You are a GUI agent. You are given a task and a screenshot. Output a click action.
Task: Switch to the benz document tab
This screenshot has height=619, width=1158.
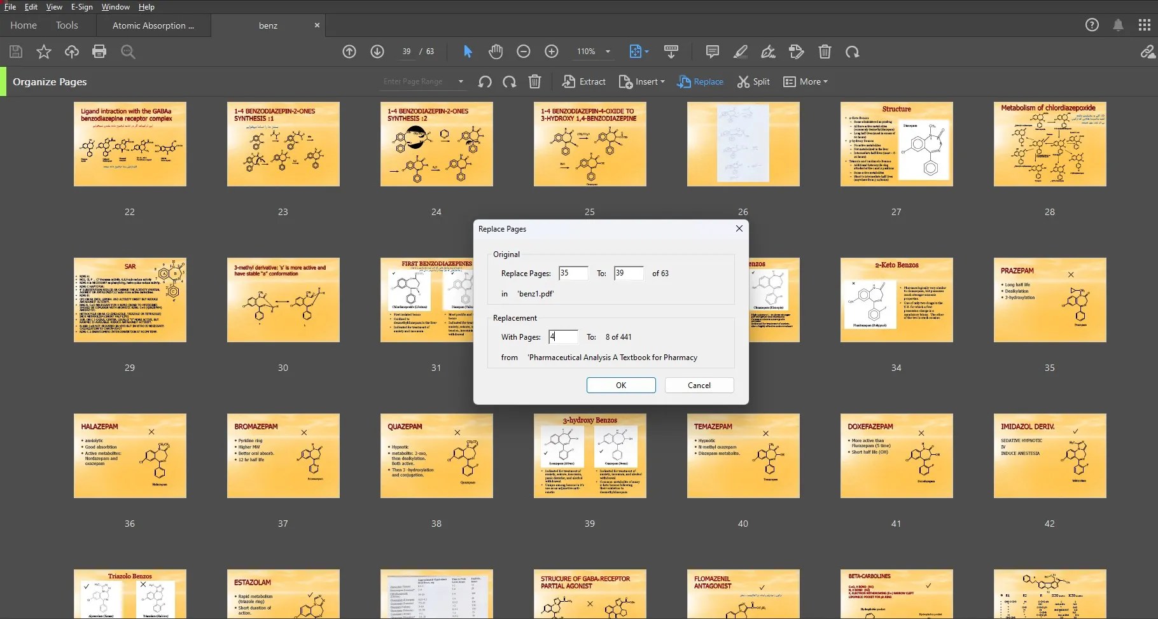[267, 25]
